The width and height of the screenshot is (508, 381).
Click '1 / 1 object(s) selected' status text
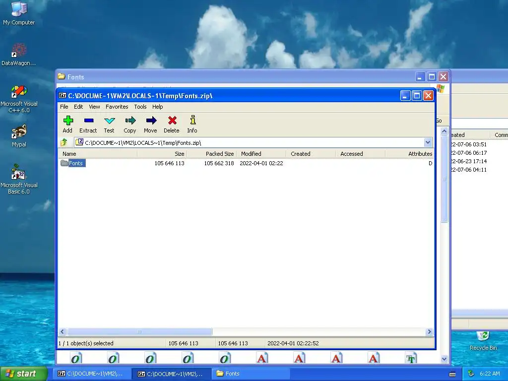[86, 343]
